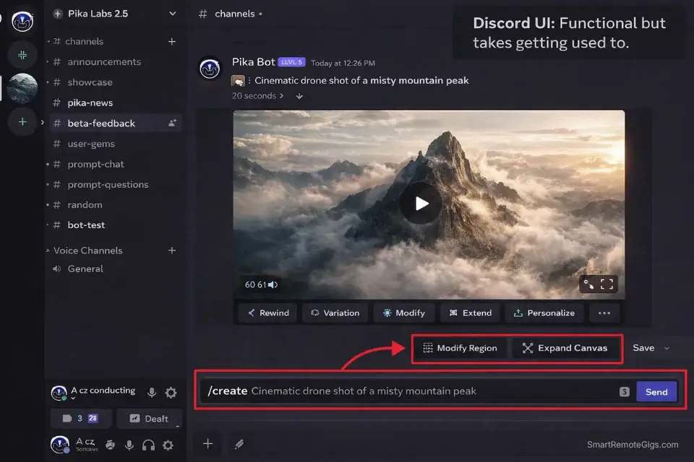This screenshot has height=462, width=694.
Task: Open more video actions with ellipsis button
Action: pos(604,313)
